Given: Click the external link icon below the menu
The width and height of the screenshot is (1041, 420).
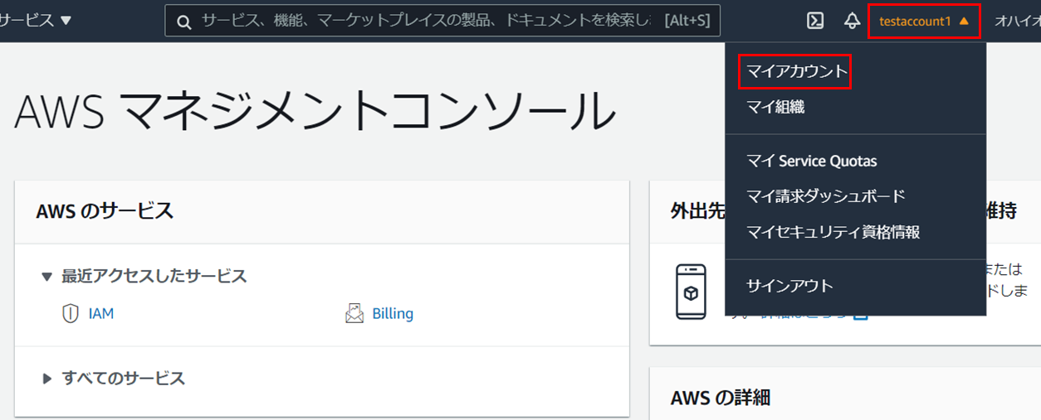Looking at the screenshot, I should coord(861,316).
